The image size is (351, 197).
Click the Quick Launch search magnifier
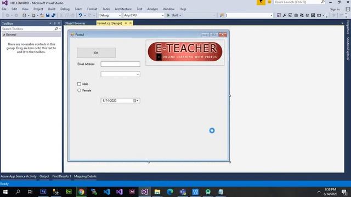click(x=322, y=2)
